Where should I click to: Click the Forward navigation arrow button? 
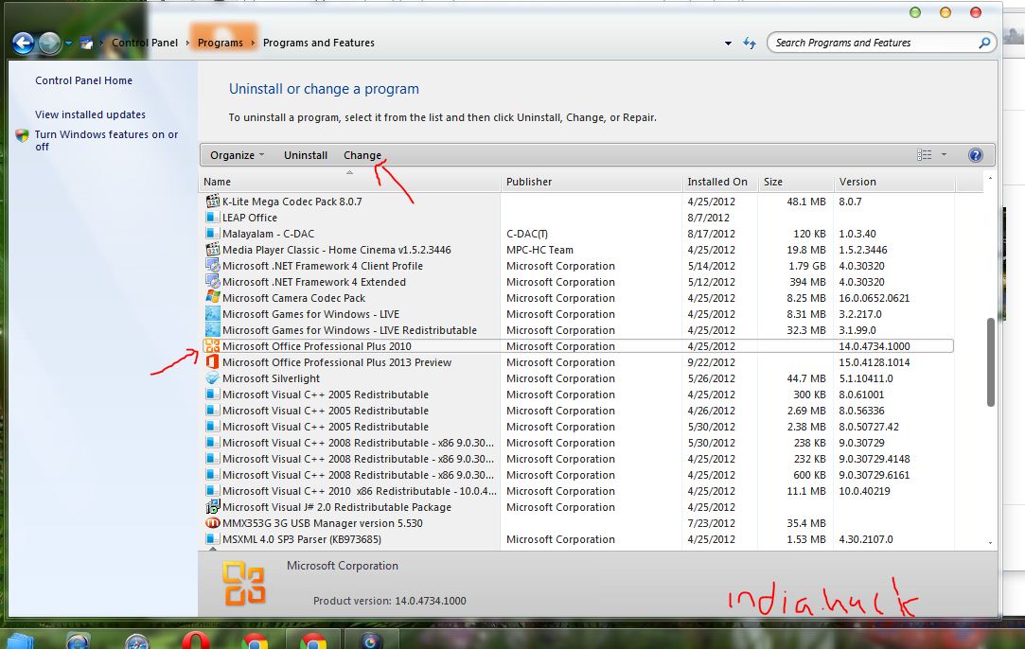pyautogui.click(x=49, y=44)
